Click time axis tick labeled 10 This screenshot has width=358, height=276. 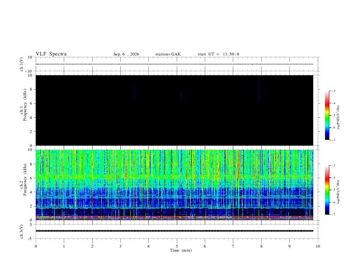[318, 246]
